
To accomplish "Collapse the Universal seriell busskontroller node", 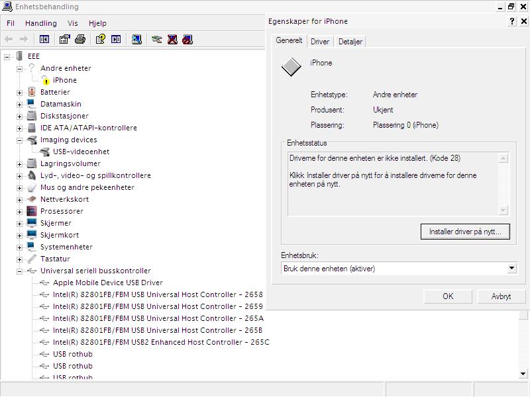I will click(19, 271).
